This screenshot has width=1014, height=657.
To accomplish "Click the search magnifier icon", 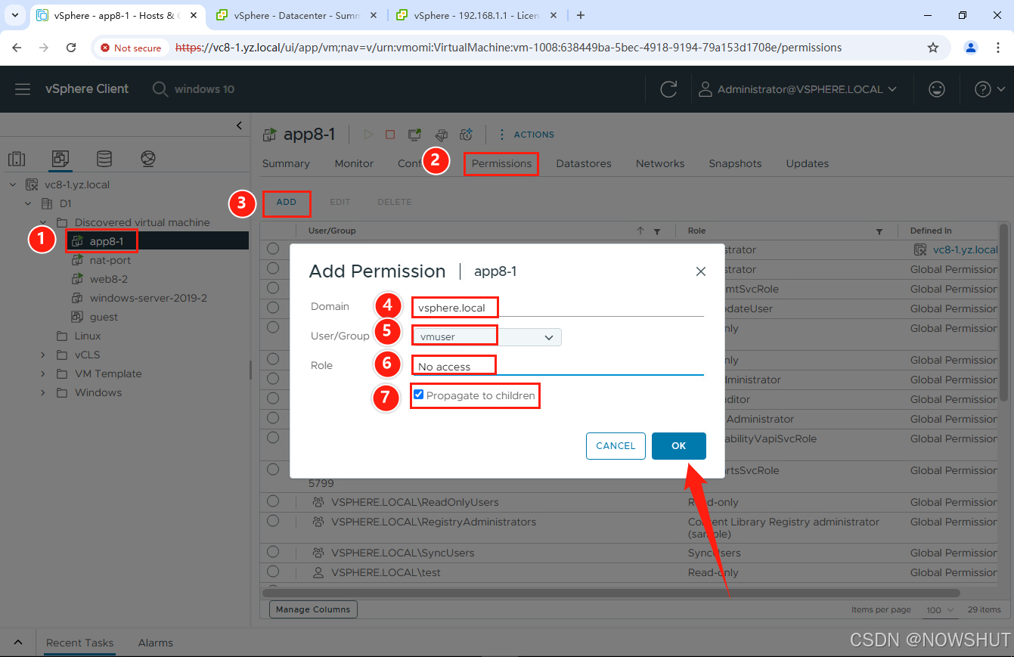I will click(160, 89).
